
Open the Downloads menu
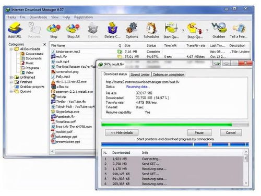pyautogui.click(x=38, y=17)
